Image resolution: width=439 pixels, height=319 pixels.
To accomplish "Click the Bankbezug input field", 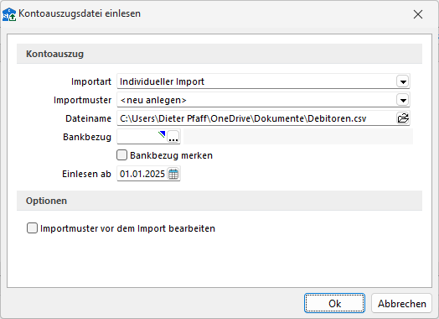I will (142, 137).
